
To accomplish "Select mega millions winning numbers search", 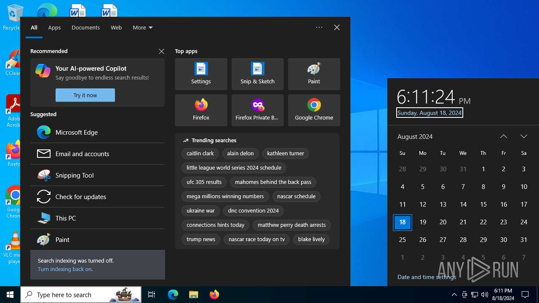I will coord(225,197).
